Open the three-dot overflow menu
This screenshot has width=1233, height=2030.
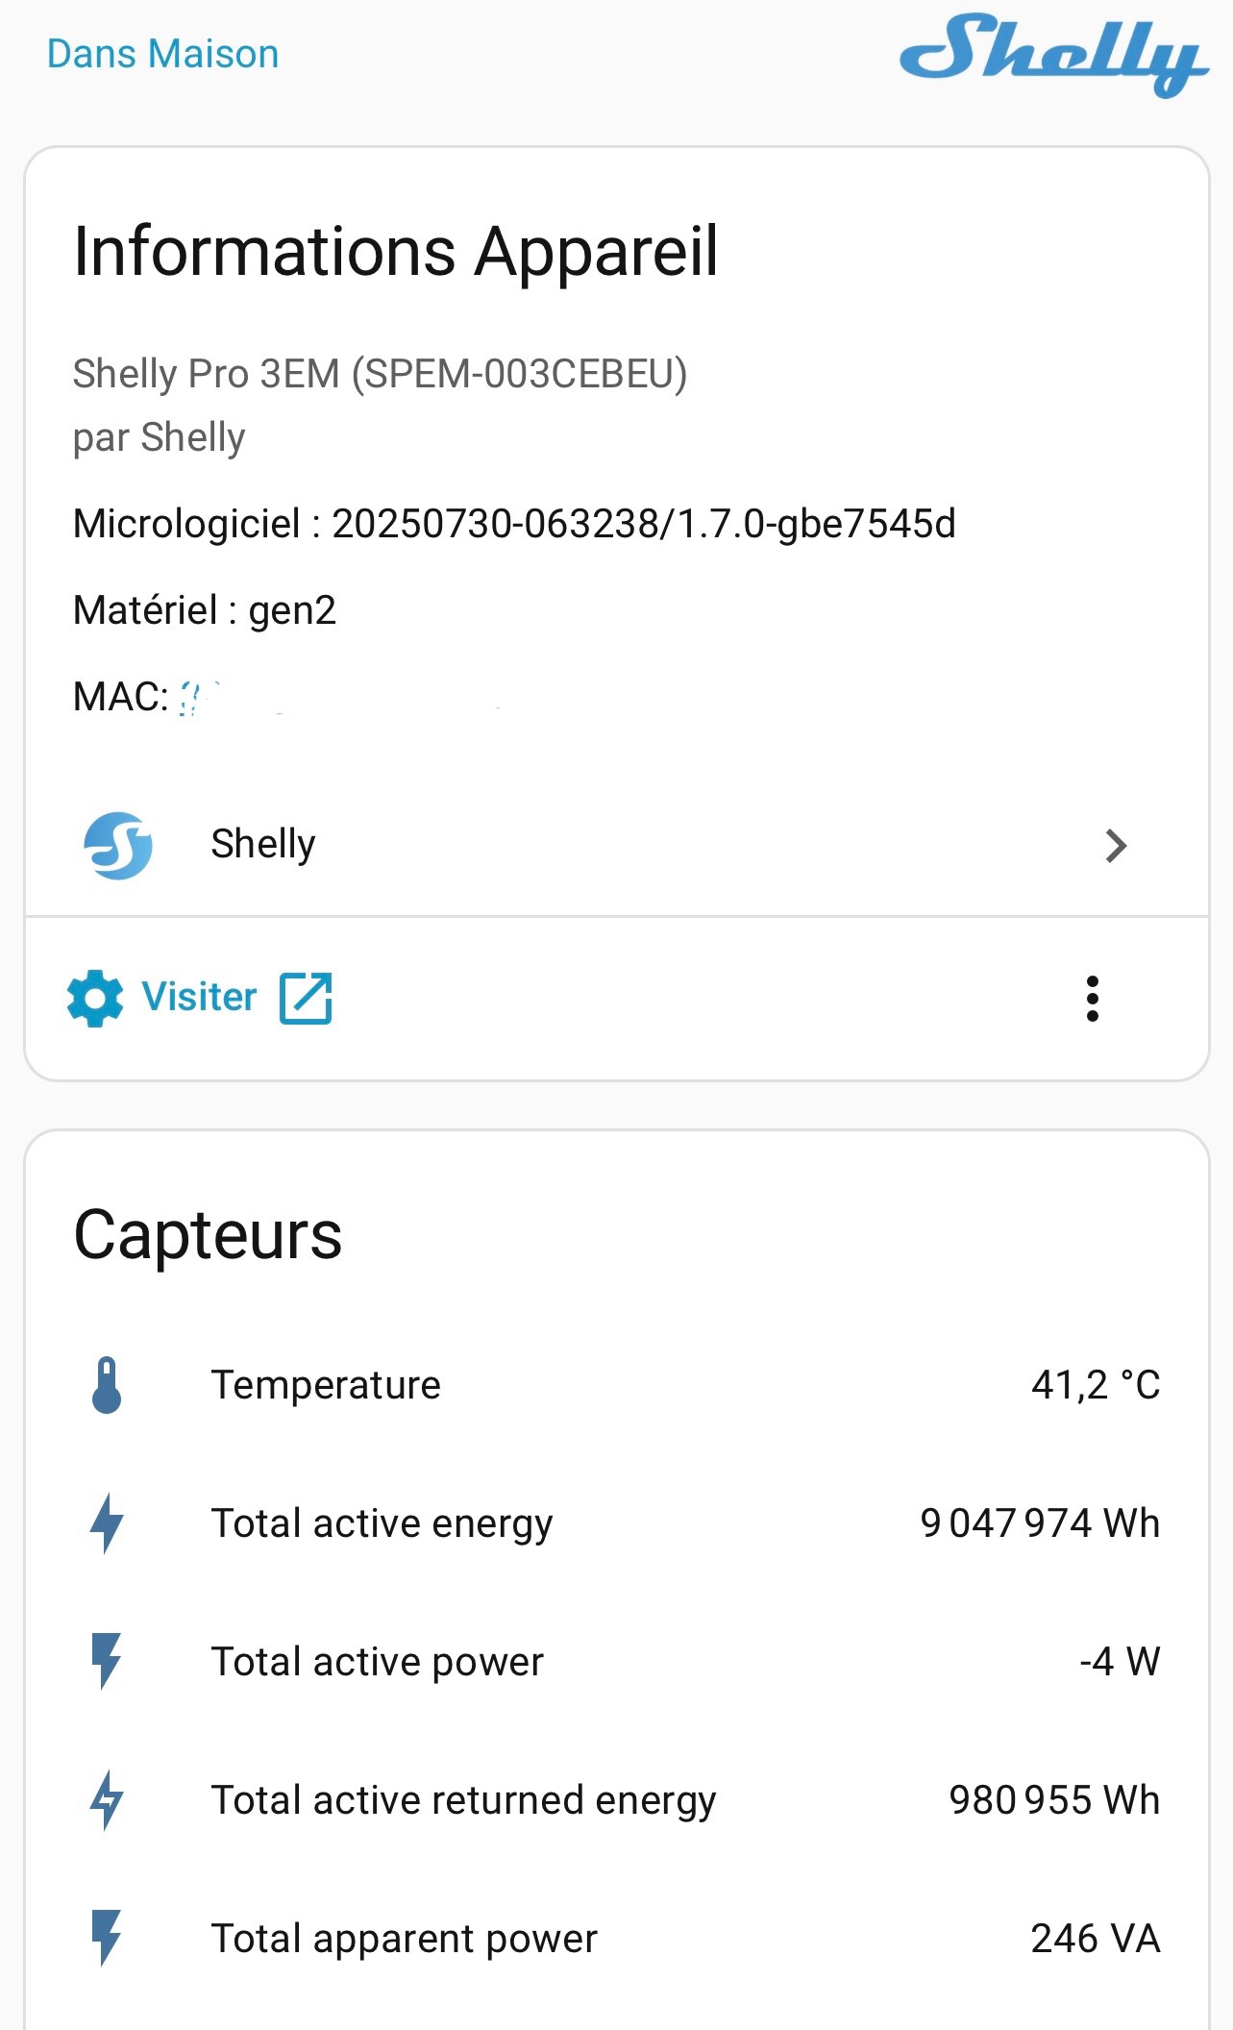coord(1092,999)
